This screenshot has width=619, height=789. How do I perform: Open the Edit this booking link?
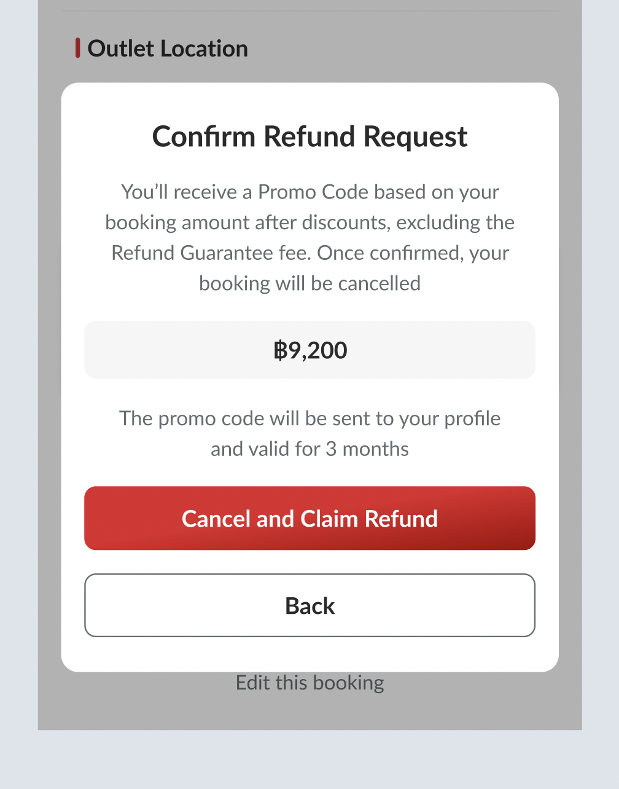pyautogui.click(x=309, y=683)
